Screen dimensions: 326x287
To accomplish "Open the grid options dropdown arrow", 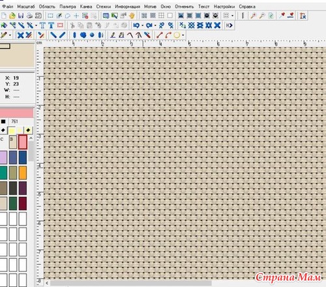I will 233,16.
